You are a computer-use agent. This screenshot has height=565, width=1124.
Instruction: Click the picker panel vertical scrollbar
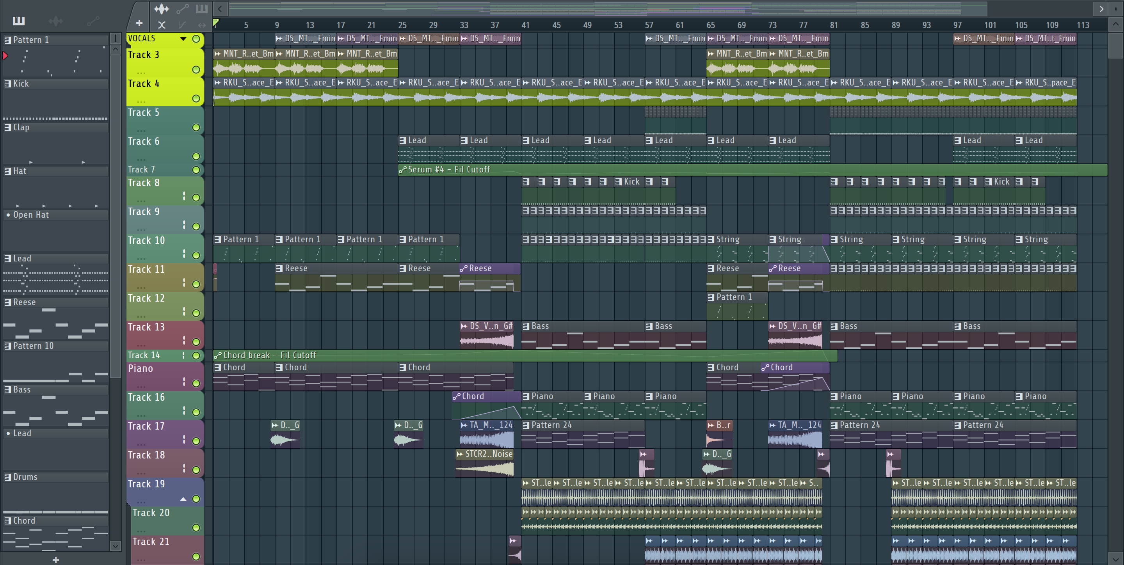[116, 216]
